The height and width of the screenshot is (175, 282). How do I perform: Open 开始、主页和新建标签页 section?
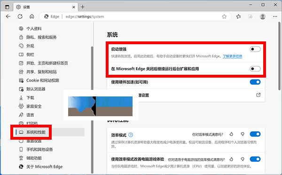click(x=47, y=63)
